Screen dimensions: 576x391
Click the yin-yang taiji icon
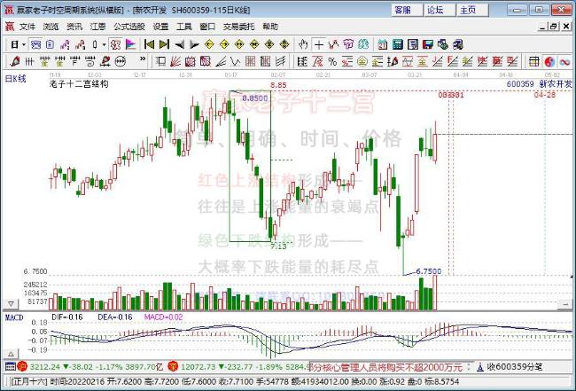(x=549, y=61)
